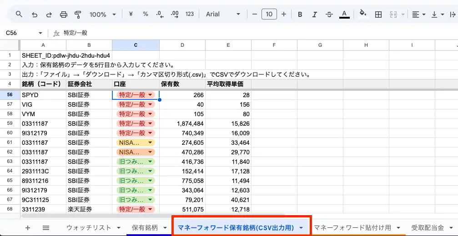Click cell SHEET_ID:pdlw-jhdu-2hdu-hdu4
This screenshot has height=236, width=458.
[66, 55]
